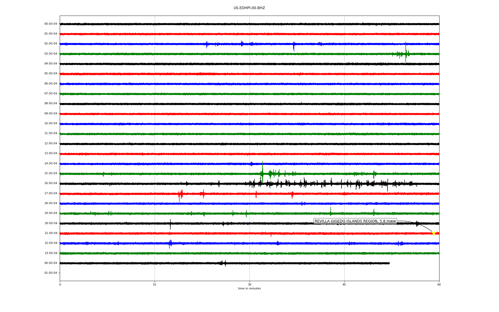Pick the 07:00:04 time label

point(51,94)
